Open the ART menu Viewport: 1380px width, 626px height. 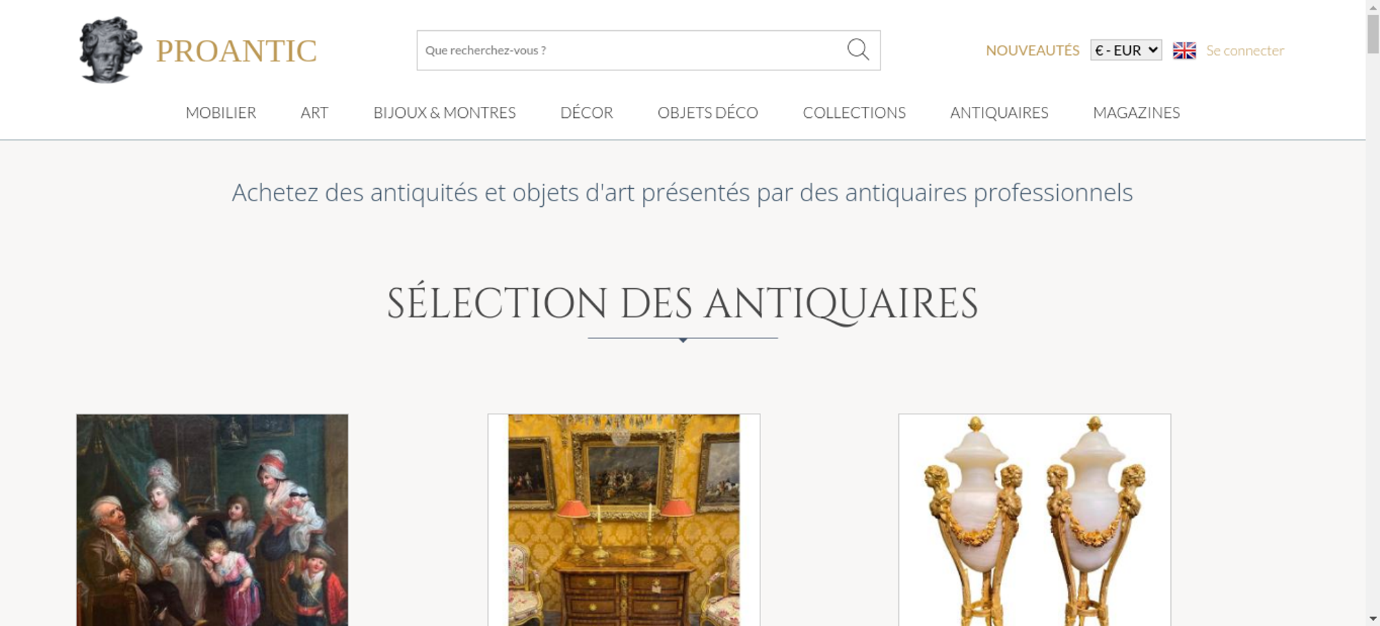pyautogui.click(x=315, y=112)
